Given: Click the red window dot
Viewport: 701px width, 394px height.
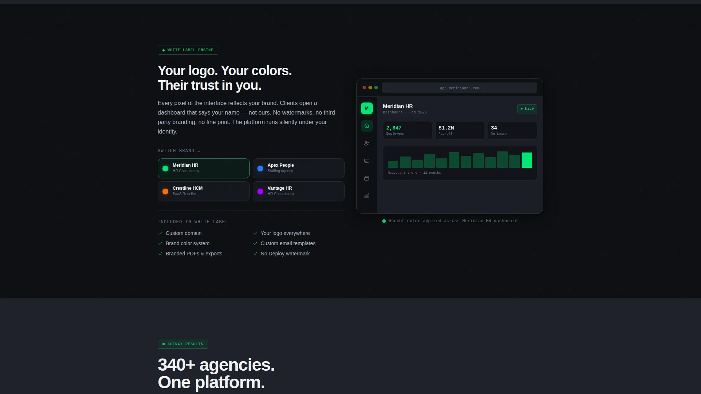Looking at the screenshot, I should [x=364, y=88].
